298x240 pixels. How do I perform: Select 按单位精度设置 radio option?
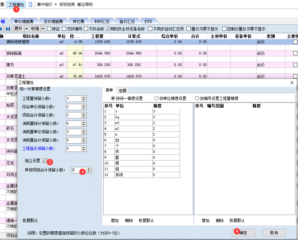156,98
